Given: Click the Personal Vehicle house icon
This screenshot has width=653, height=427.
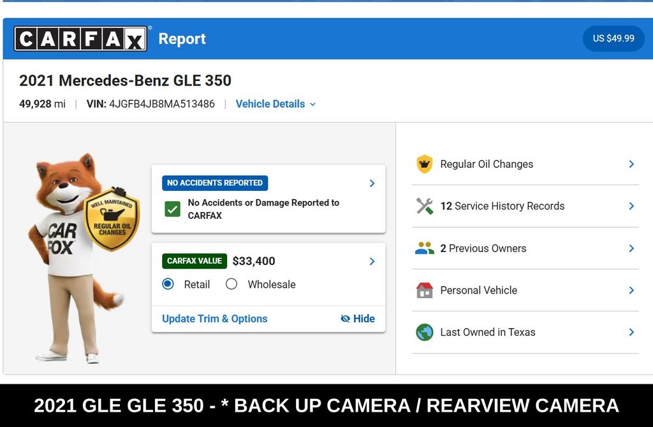Looking at the screenshot, I should [424, 290].
